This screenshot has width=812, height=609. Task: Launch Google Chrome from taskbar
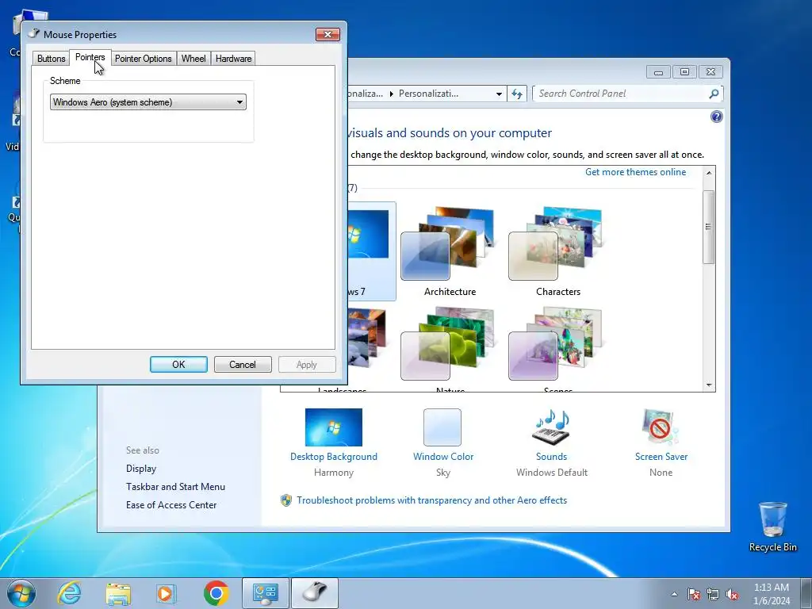(x=216, y=593)
